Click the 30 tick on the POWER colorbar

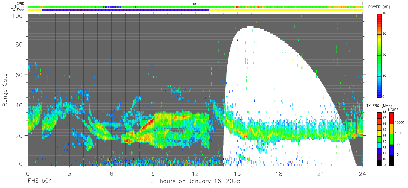click(384, 34)
